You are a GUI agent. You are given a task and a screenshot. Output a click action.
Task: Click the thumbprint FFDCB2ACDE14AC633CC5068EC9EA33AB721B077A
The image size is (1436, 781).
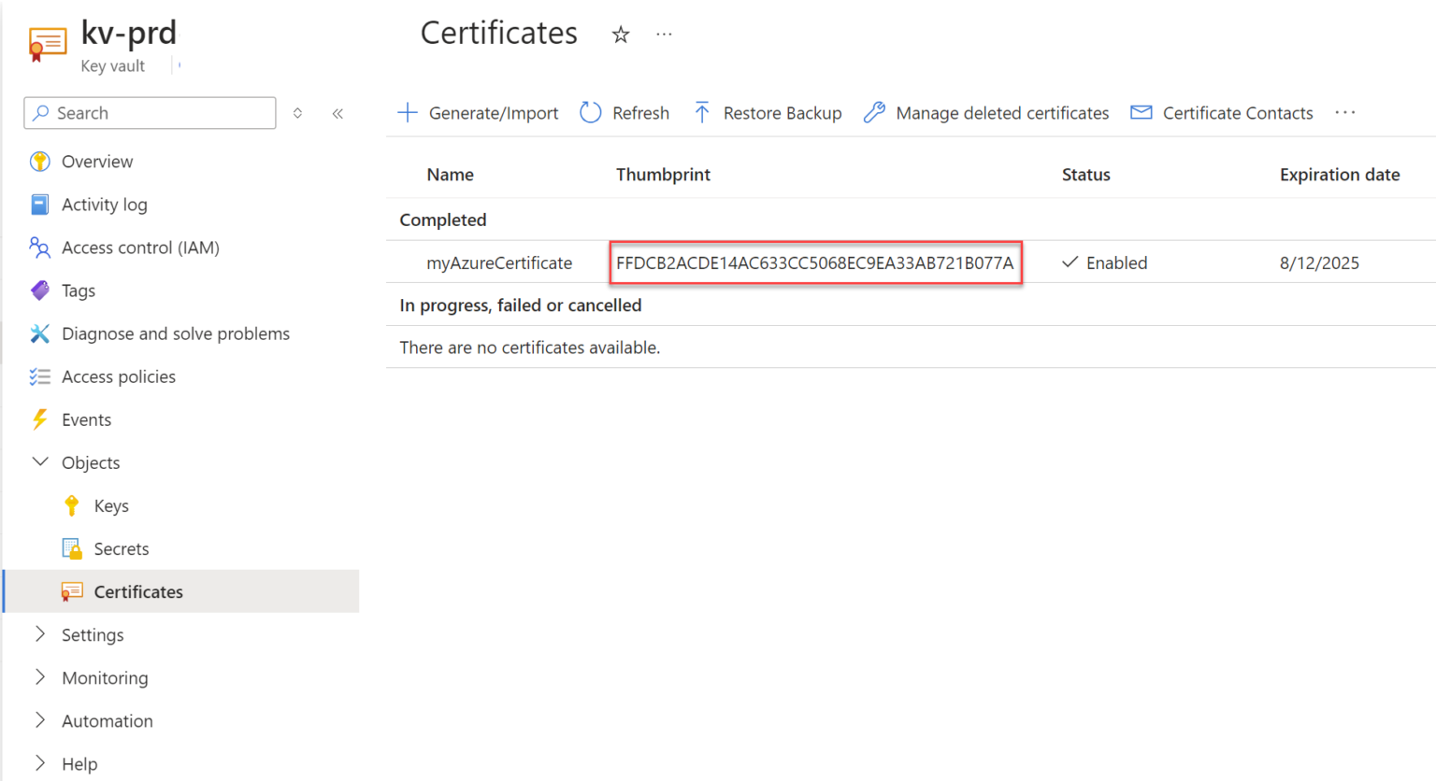(815, 263)
